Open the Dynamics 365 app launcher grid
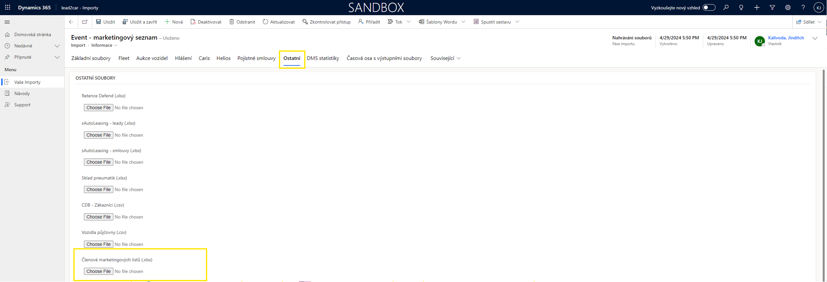This screenshot has height=282, width=827. point(8,7)
